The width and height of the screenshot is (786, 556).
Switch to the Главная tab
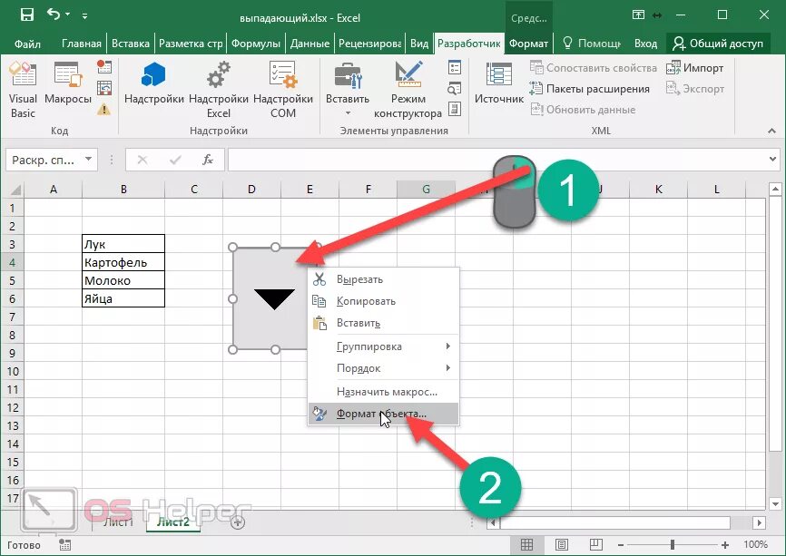81,44
